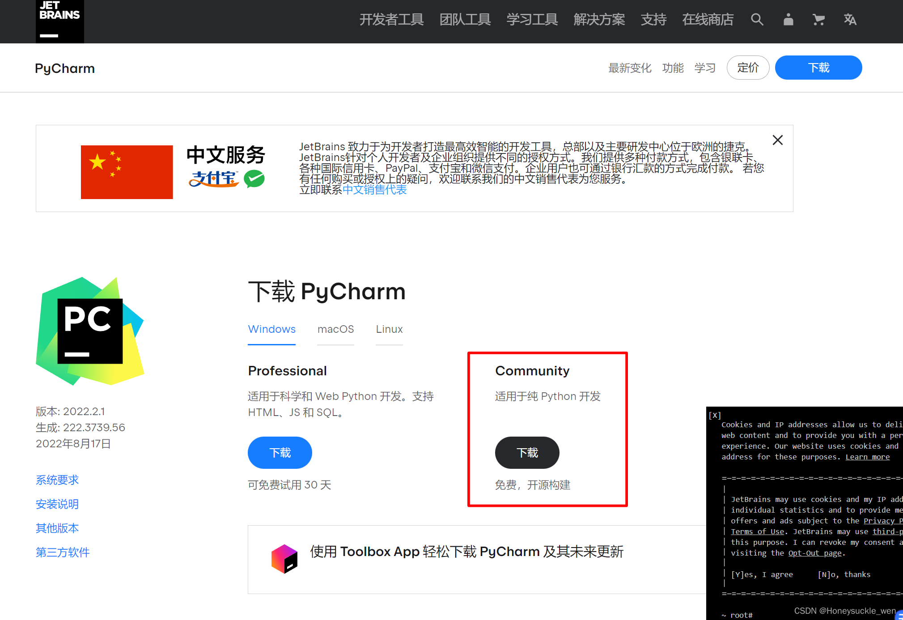Select [Y]es, I agree in cookie prompt

(x=762, y=574)
